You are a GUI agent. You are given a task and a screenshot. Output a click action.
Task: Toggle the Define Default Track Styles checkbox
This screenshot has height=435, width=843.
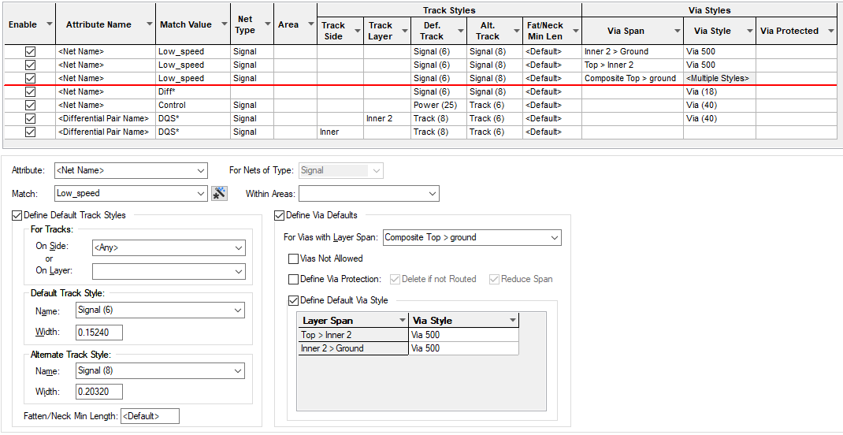(x=18, y=215)
